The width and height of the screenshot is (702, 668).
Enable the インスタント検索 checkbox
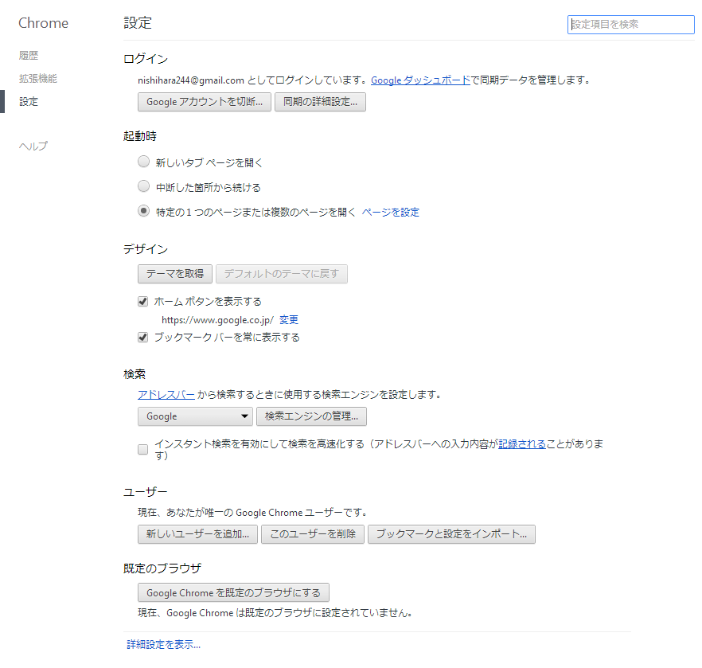point(143,449)
